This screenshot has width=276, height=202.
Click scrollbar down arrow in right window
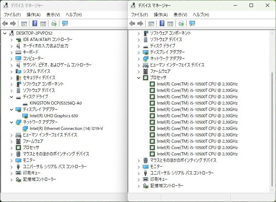coord(272,190)
